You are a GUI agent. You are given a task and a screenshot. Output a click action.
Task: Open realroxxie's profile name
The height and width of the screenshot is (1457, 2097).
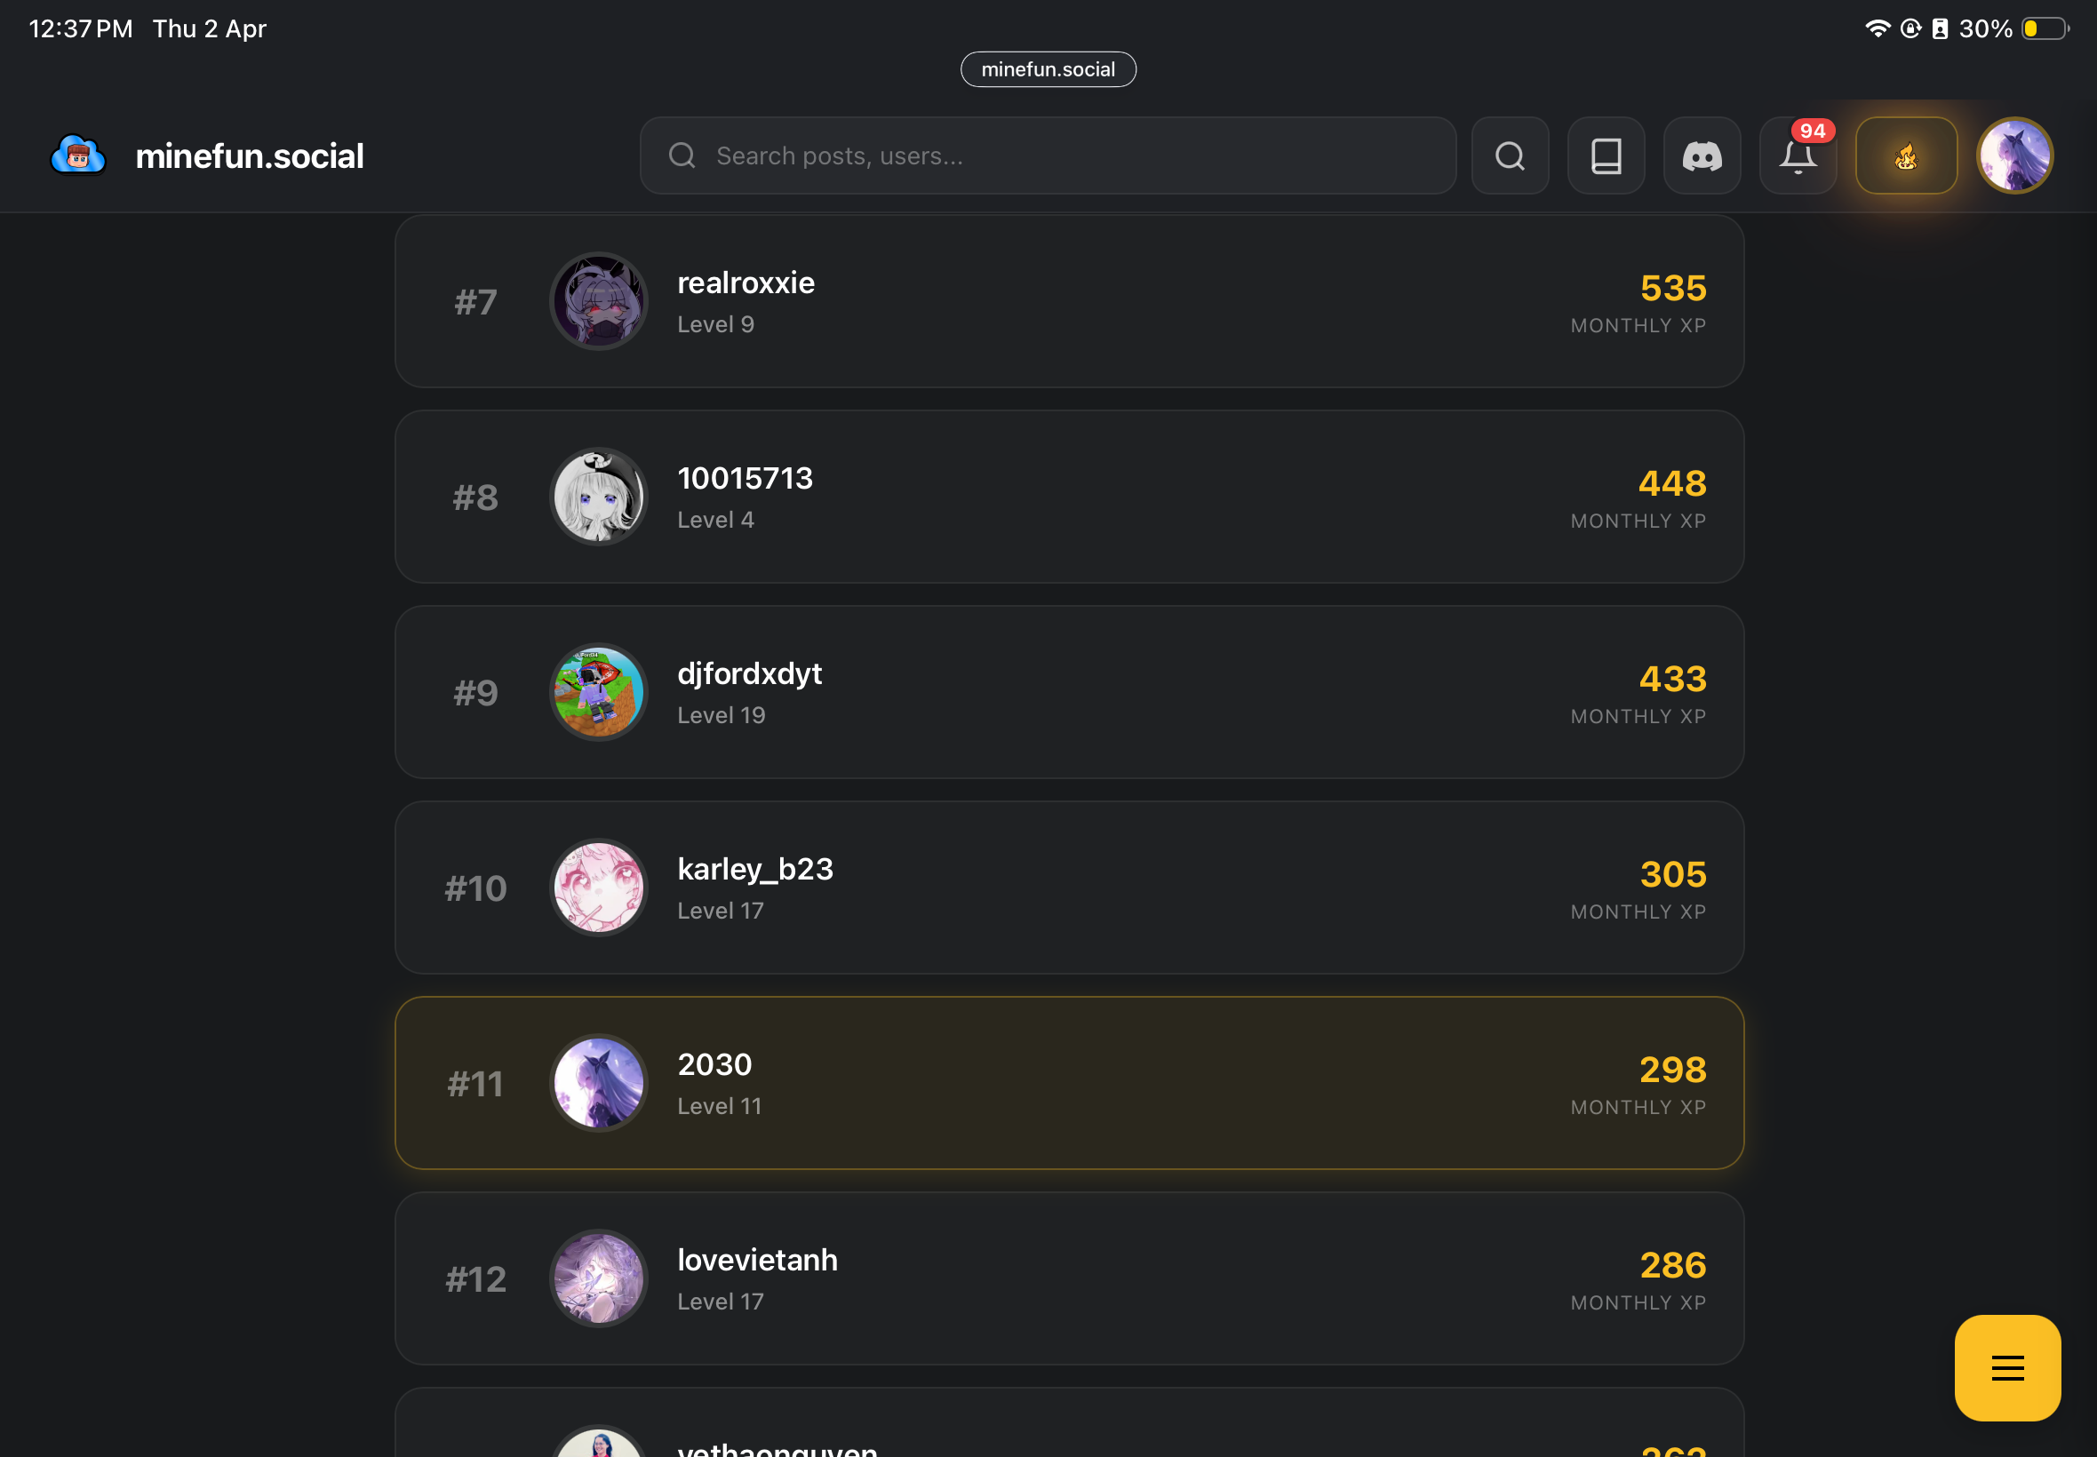point(745,283)
